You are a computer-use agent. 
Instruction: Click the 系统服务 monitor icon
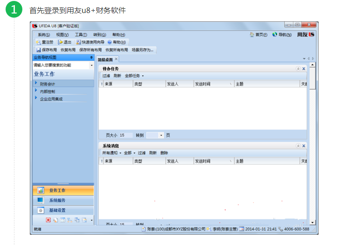click(x=41, y=200)
